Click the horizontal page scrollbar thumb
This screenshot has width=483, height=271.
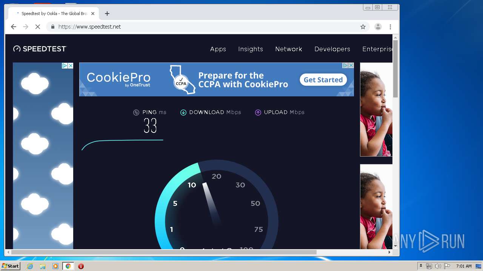point(164,252)
